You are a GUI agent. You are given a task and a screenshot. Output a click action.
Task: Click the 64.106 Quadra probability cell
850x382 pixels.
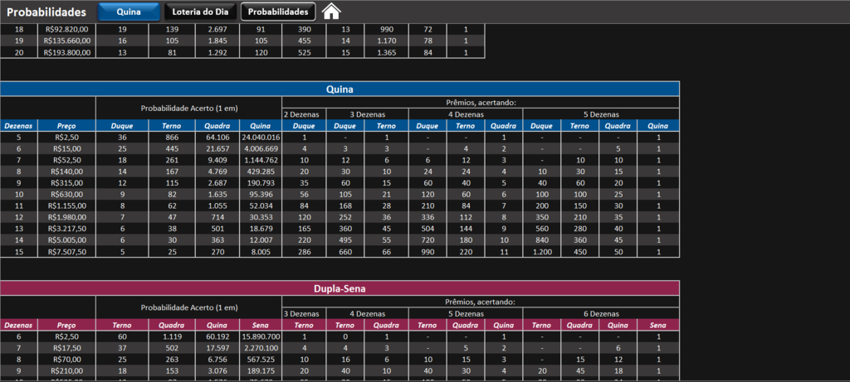point(217,138)
